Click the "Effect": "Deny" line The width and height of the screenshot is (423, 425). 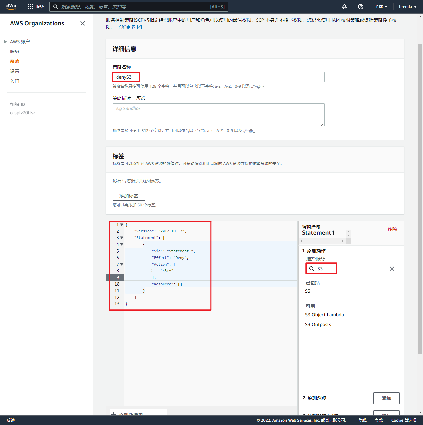click(x=170, y=258)
